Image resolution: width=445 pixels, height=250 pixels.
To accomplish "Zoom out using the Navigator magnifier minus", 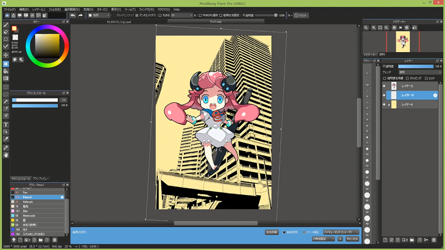I will coord(386,28).
